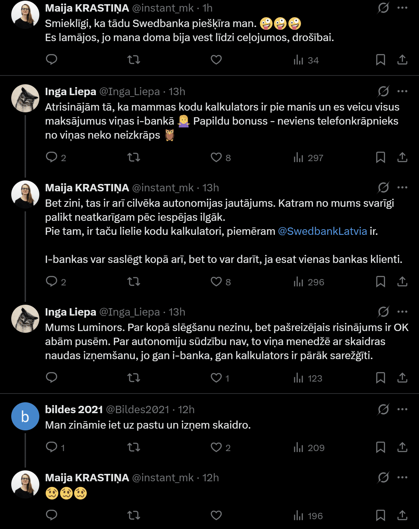Expand options for Inga's Luminors post

402,312
